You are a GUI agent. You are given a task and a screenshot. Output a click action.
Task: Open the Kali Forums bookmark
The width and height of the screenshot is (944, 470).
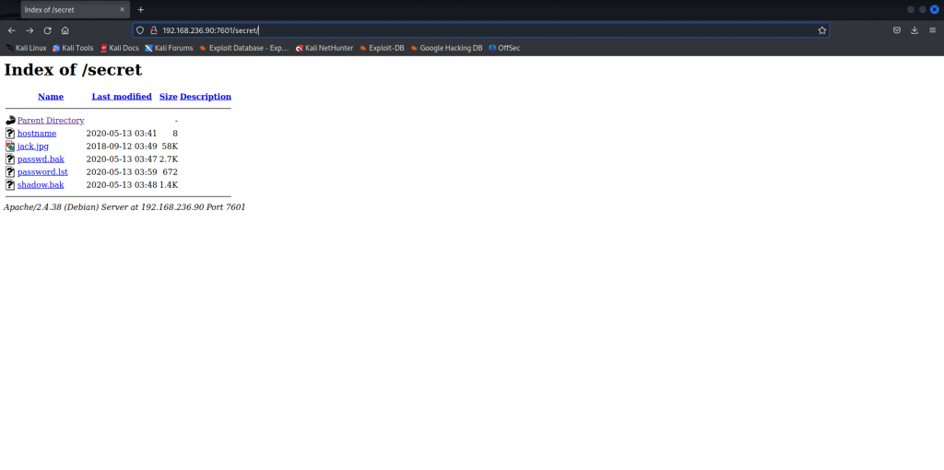pos(169,48)
